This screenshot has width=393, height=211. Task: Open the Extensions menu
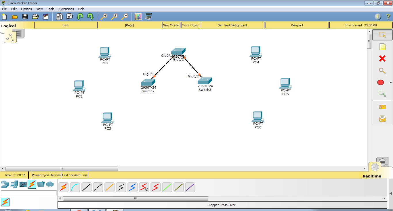click(x=66, y=9)
